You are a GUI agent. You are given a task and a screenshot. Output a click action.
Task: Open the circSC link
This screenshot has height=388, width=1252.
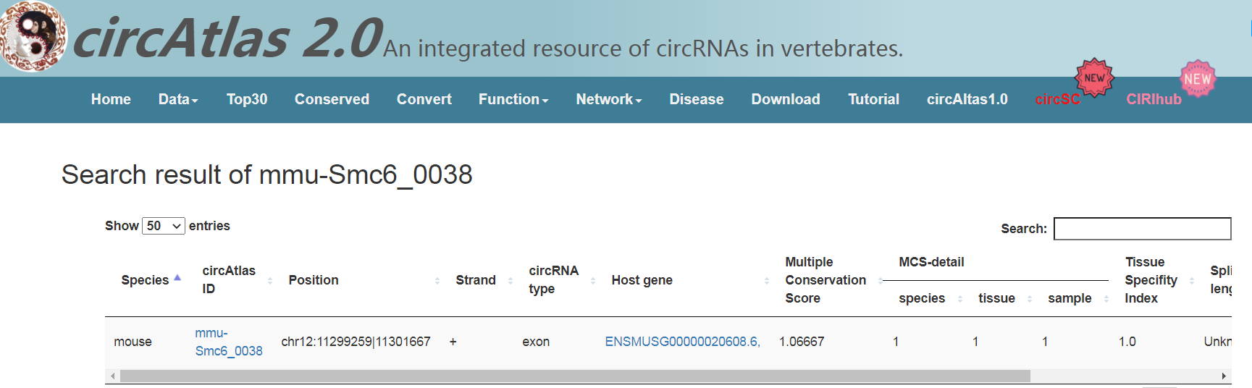[x=1057, y=99]
